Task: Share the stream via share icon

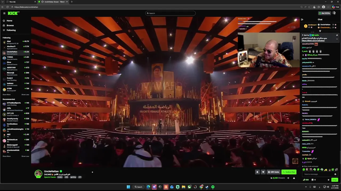Action: coord(288,178)
